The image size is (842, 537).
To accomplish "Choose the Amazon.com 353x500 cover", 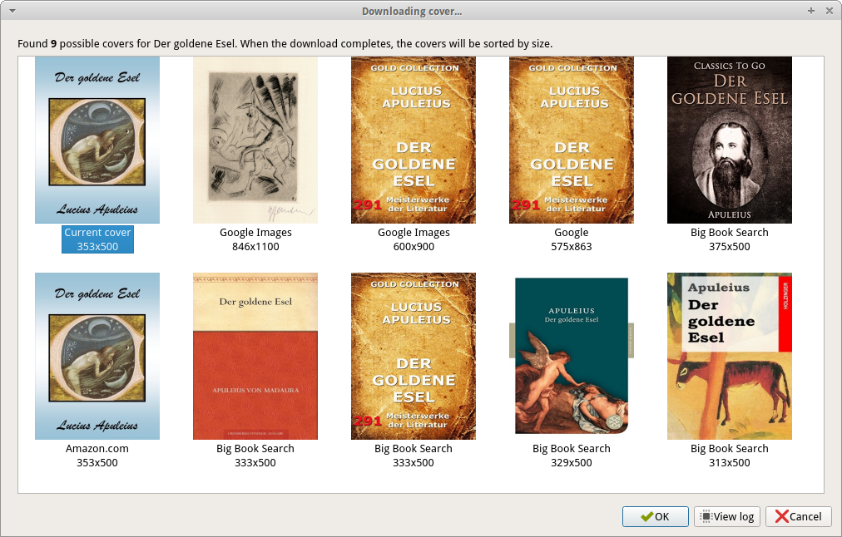I will [97, 357].
